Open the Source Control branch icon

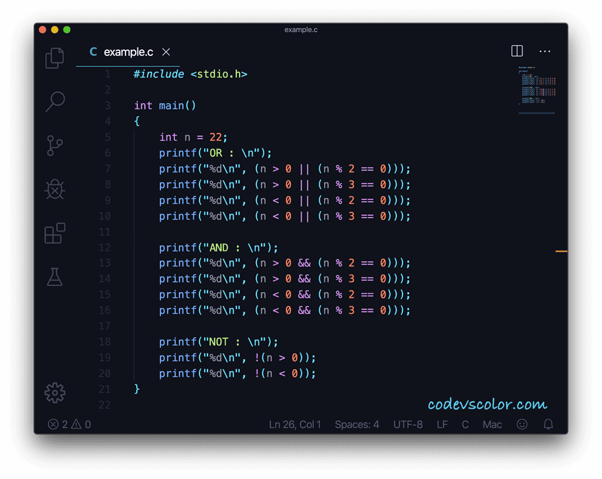[55, 145]
